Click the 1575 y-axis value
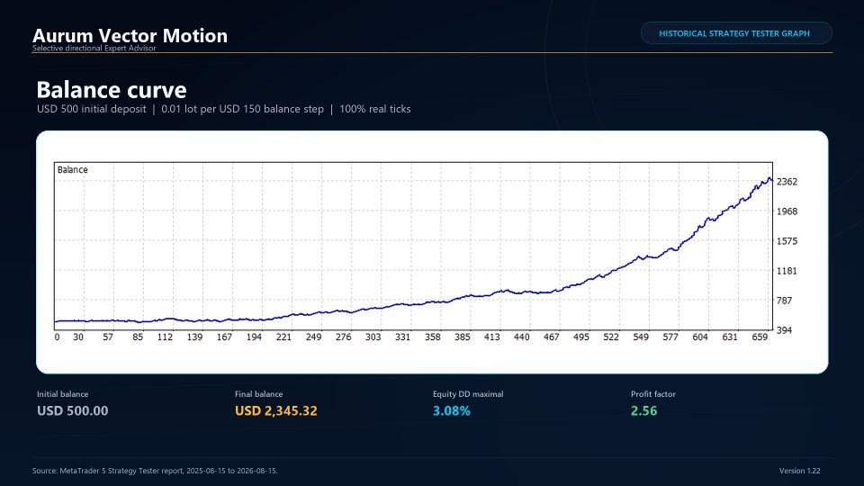Viewport: 864px width, 486px height. point(787,241)
